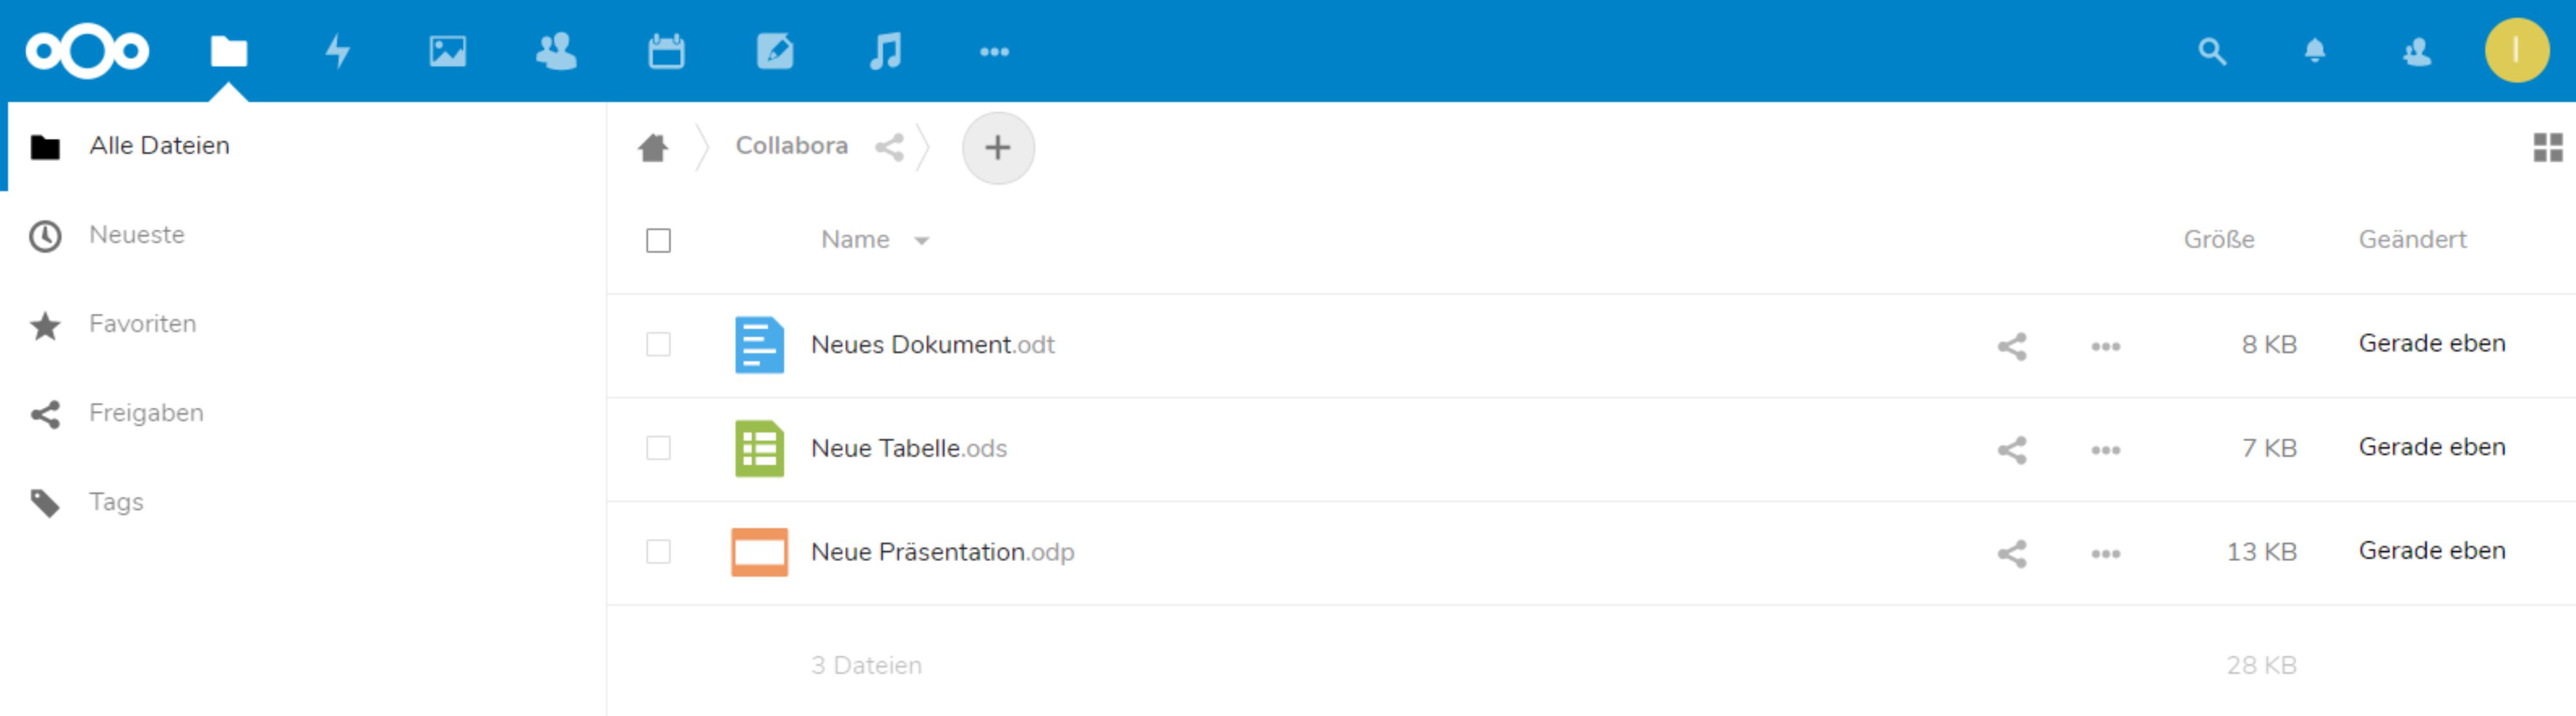Tick the select-all files checkbox
This screenshot has height=716, width=2576.
click(658, 241)
